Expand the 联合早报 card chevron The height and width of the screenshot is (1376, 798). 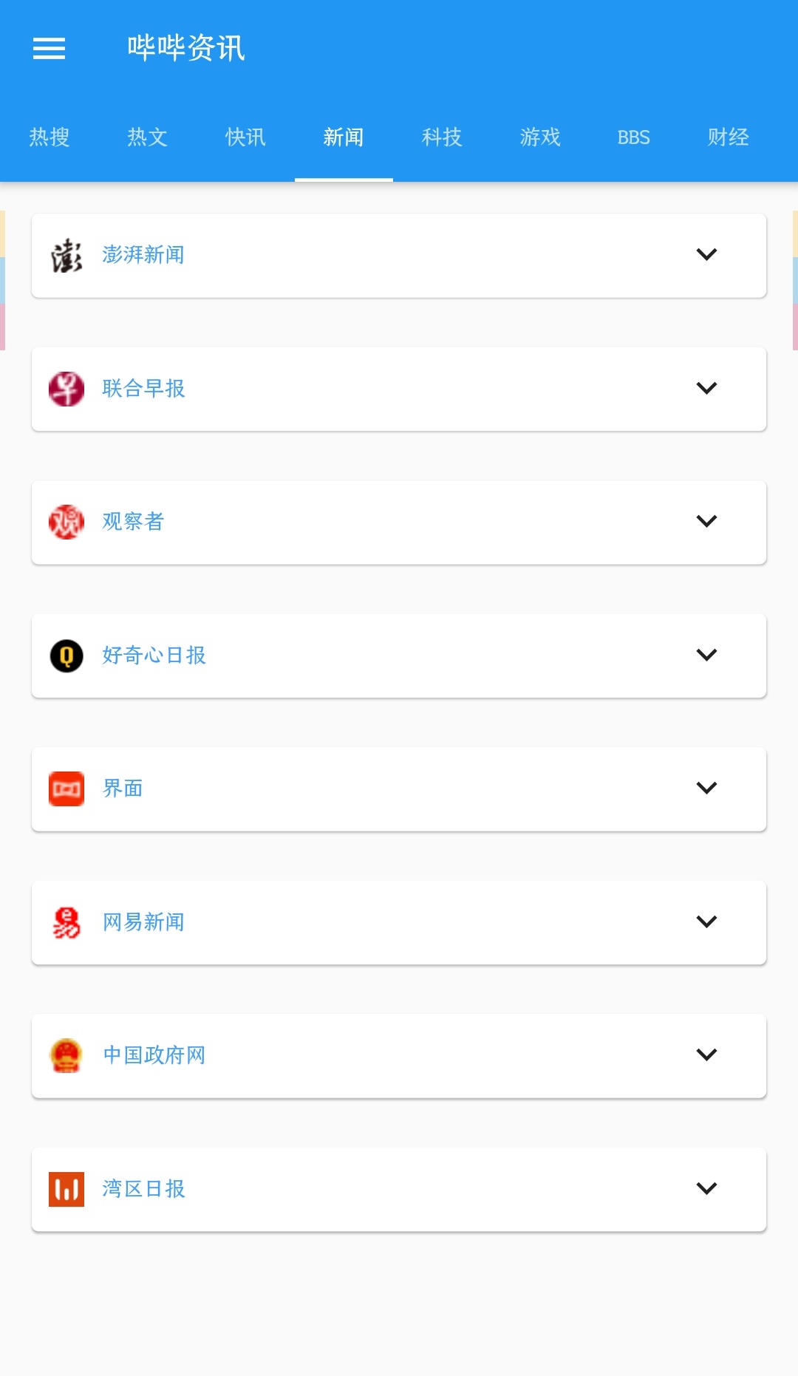point(706,388)
